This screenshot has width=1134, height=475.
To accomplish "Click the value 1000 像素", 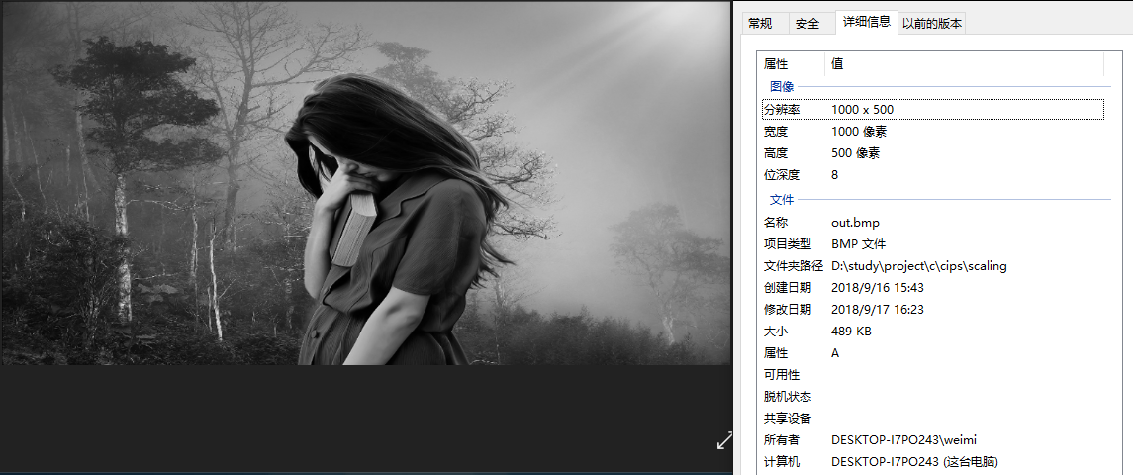I will coord(859,132).
